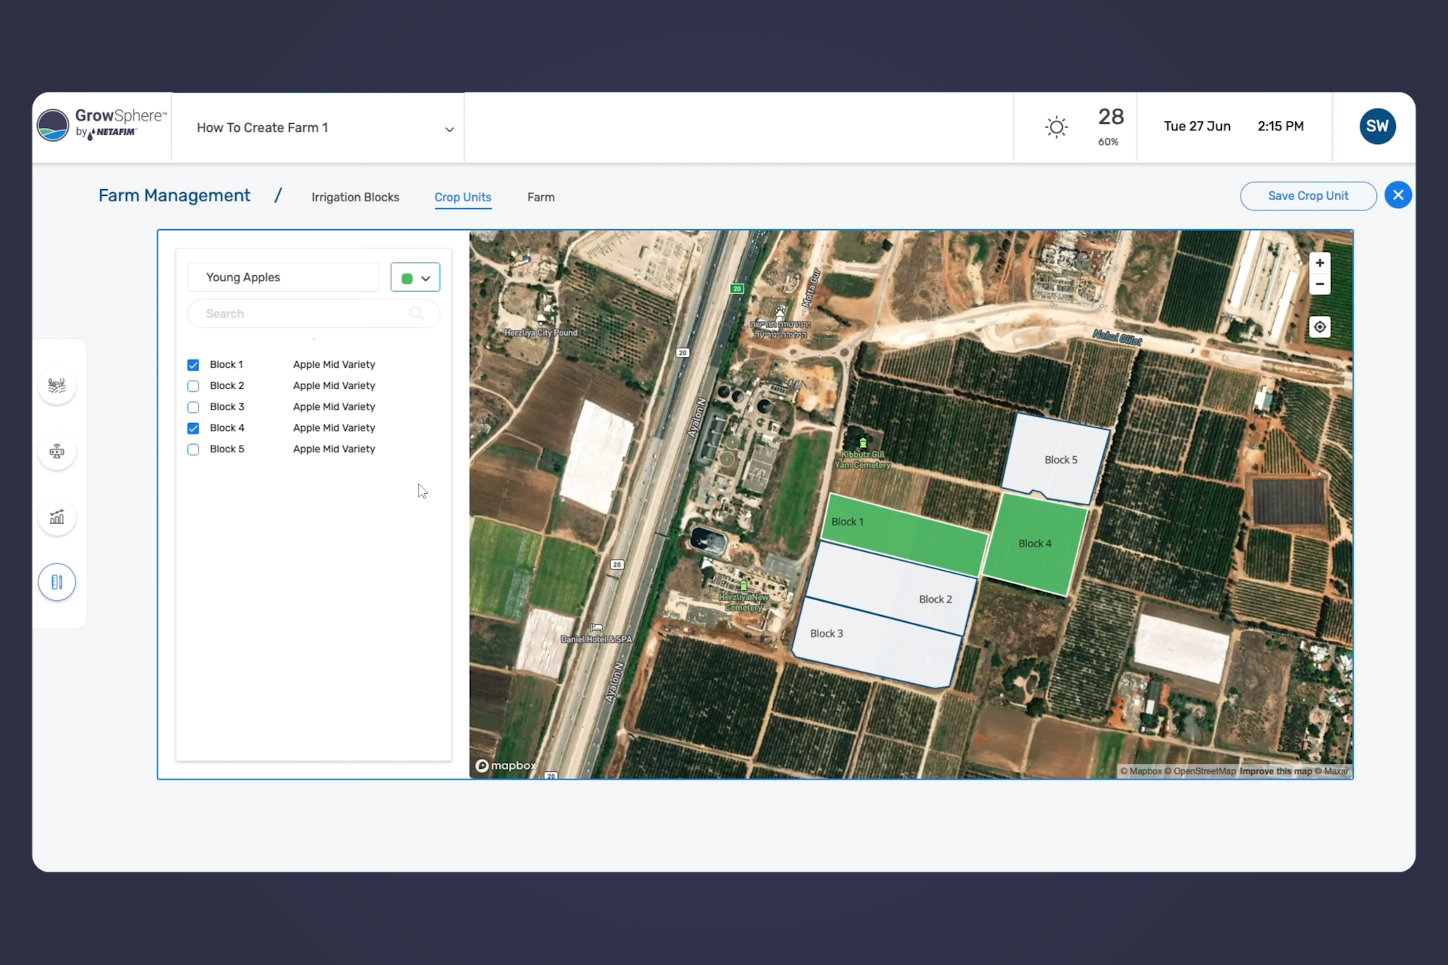The width and height of the screenshot is (1448, 965).
Task: Expand the How To Create Farm 1 dropdown
Action: tap(449, 129)
